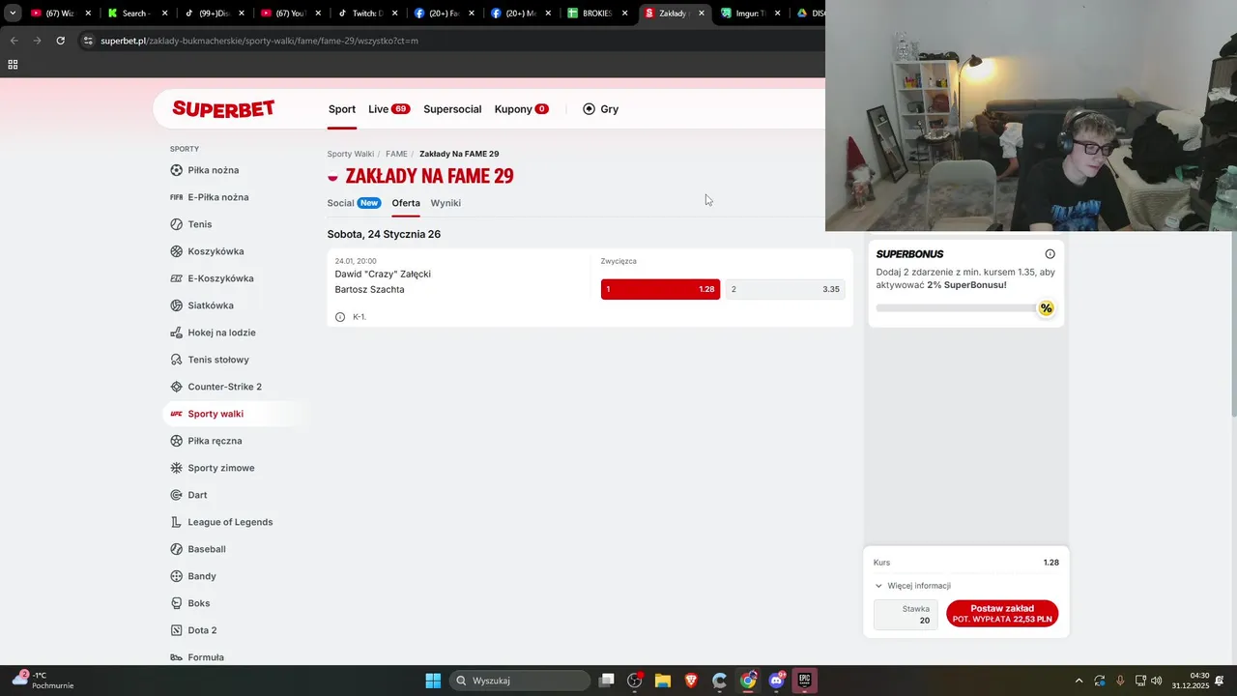Open Baseball sport category
Image resolution: width=1237 pixels, height=696 pixels.
(198, 549)
